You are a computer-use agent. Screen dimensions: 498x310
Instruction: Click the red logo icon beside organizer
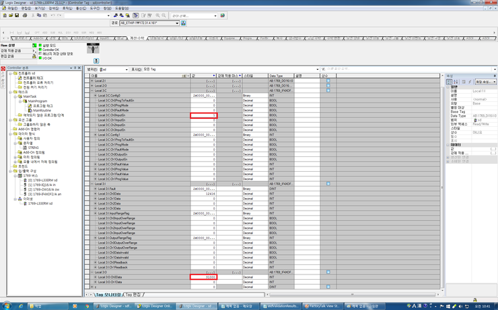click(x=3, y=68)
